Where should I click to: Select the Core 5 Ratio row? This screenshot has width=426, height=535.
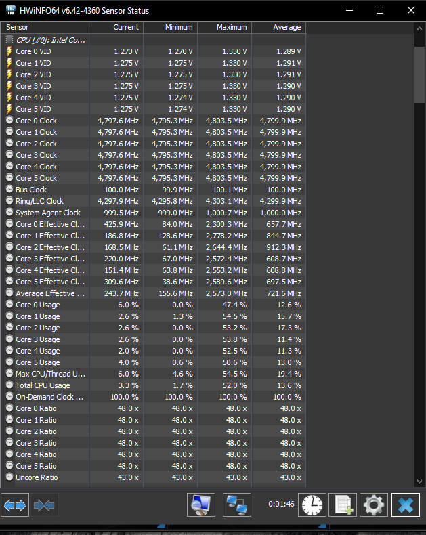point(153,466)
